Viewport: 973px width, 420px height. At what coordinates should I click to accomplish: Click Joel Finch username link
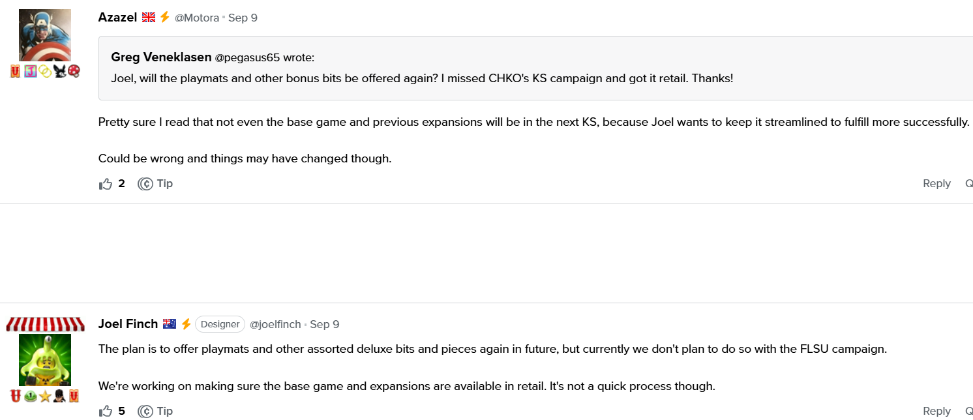click(128, 324)
